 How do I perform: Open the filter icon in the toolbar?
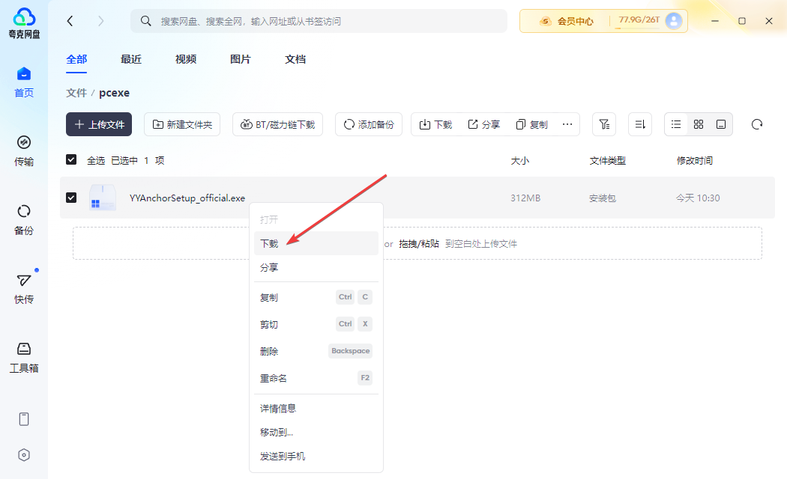(604, 124)
